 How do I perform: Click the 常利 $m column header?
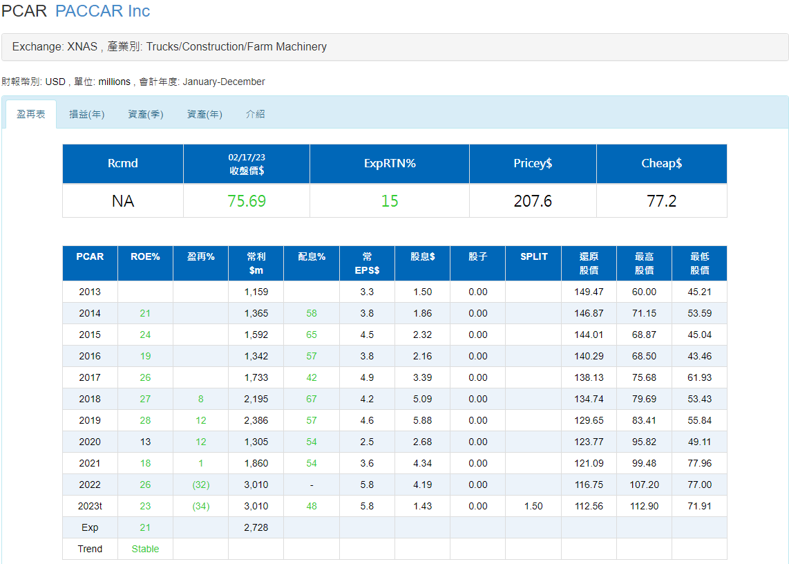[x=256, y=263]
